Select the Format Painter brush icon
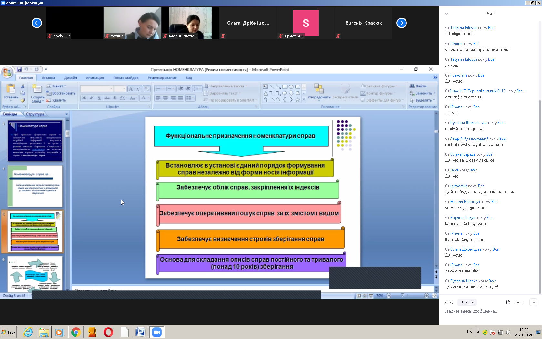Viewport: 542px width, 339px height. pos(23,100)
